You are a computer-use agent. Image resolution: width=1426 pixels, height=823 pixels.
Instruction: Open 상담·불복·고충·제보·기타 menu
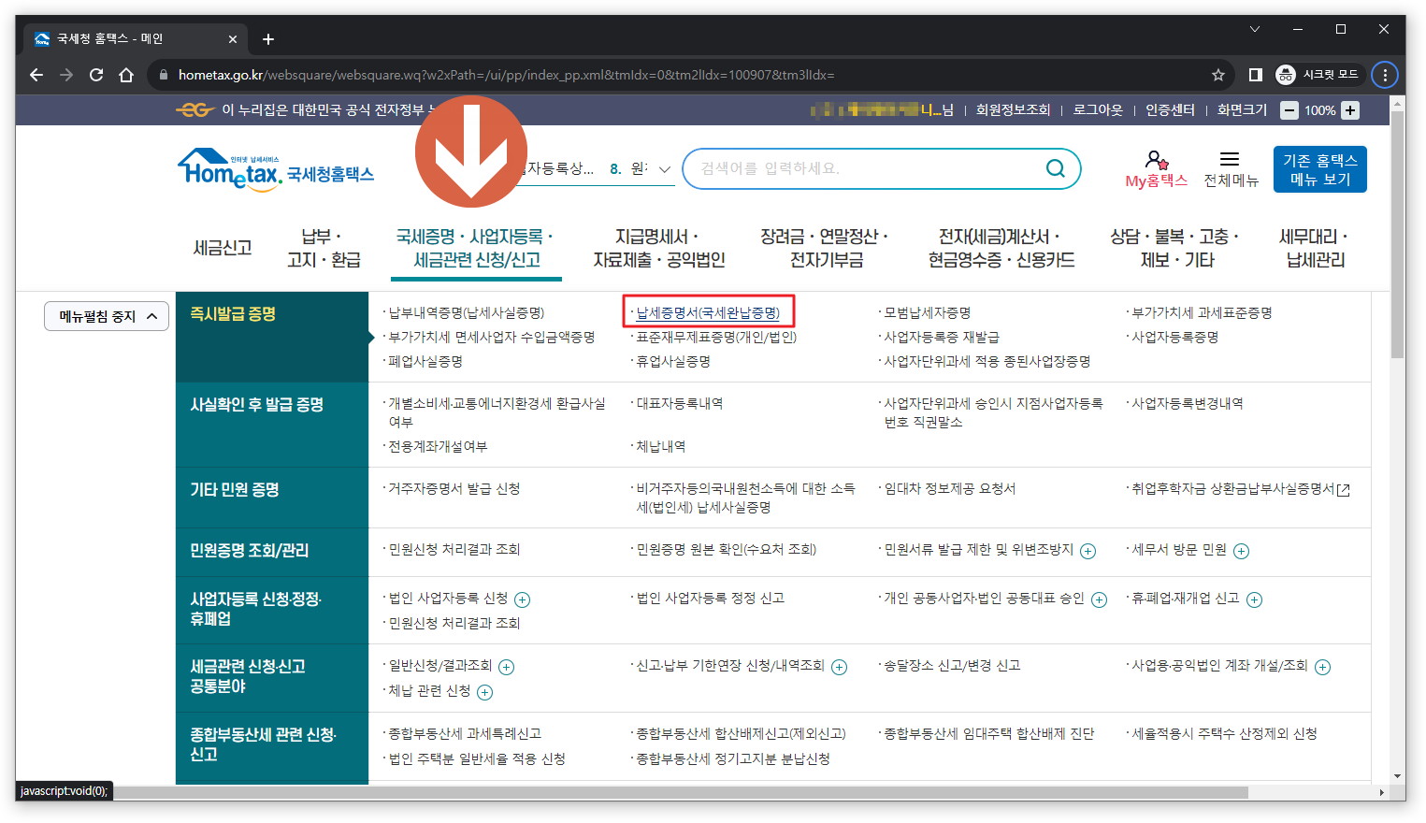click(1176, 248)
